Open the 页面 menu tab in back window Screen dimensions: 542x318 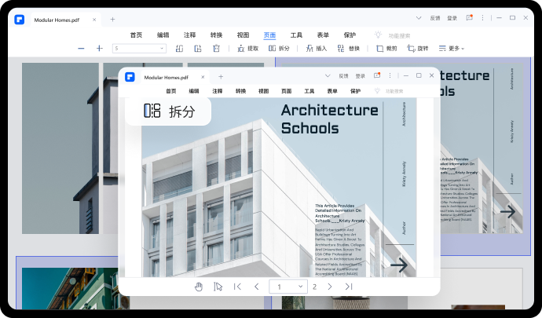pyautogui.click(x=269, y=35)
